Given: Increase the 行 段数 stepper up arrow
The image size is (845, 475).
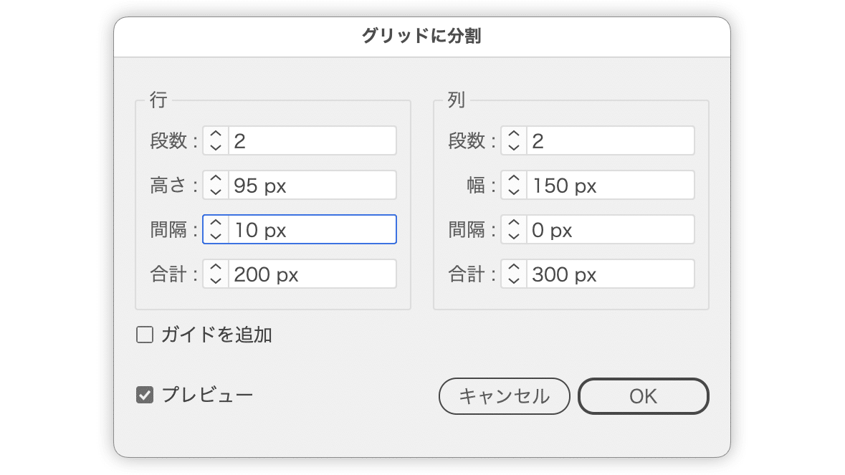Looking at the screenshot, I should click(216, 134).
